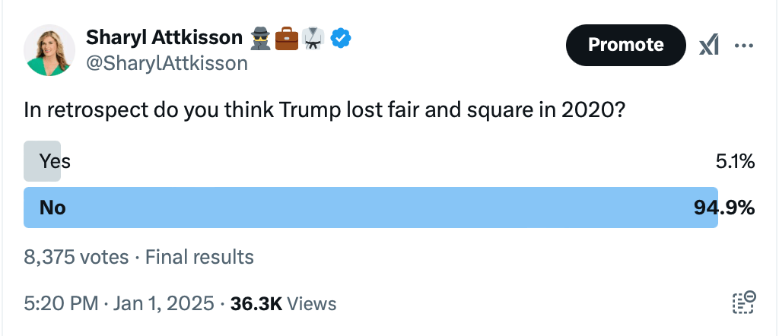779x336 pixels.
Task: Click the Final results label
Action: pyautogui.click(x=199, y=257)
